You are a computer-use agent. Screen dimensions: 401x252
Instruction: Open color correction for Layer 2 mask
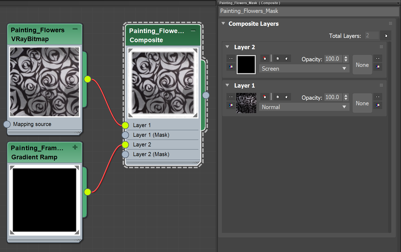pos(378,67)
